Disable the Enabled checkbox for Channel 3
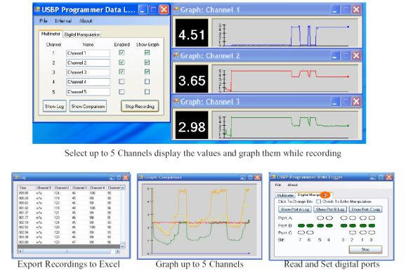 122,72
